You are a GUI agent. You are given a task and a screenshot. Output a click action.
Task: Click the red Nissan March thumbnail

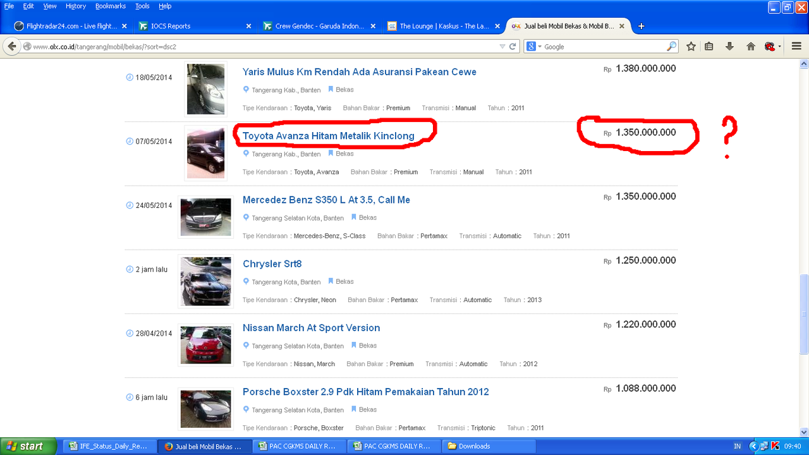pos(205,345)
